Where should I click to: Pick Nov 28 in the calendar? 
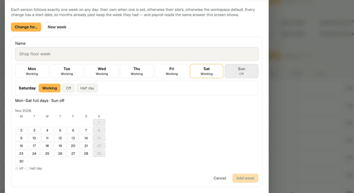click(86, 153)
